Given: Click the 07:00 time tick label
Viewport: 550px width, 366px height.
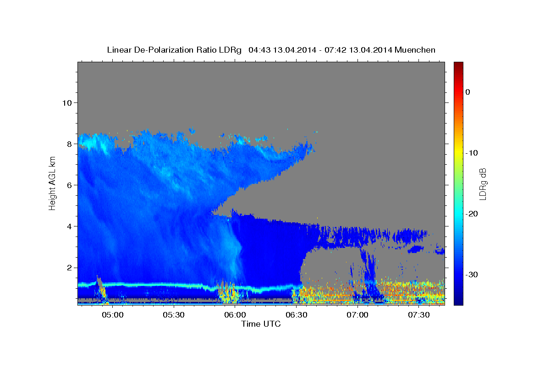Looking at the screenshot, I should click(357, 315).
